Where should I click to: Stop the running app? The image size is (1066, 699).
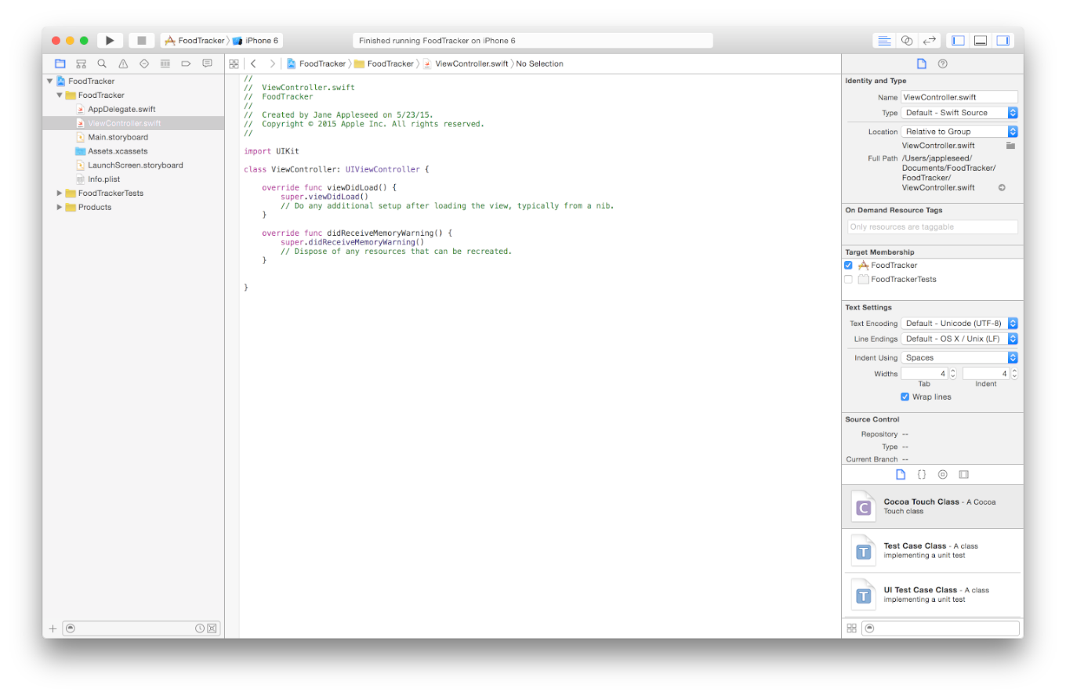coord(142,40)
